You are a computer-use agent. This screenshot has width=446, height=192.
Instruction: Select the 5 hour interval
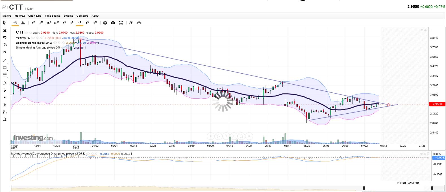[x=72, y=23]
